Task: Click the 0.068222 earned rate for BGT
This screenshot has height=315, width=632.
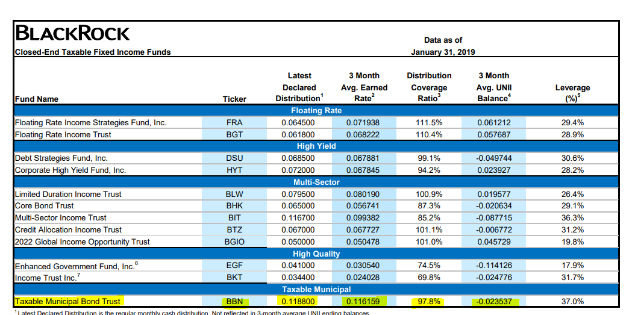Action: [363, 134]
